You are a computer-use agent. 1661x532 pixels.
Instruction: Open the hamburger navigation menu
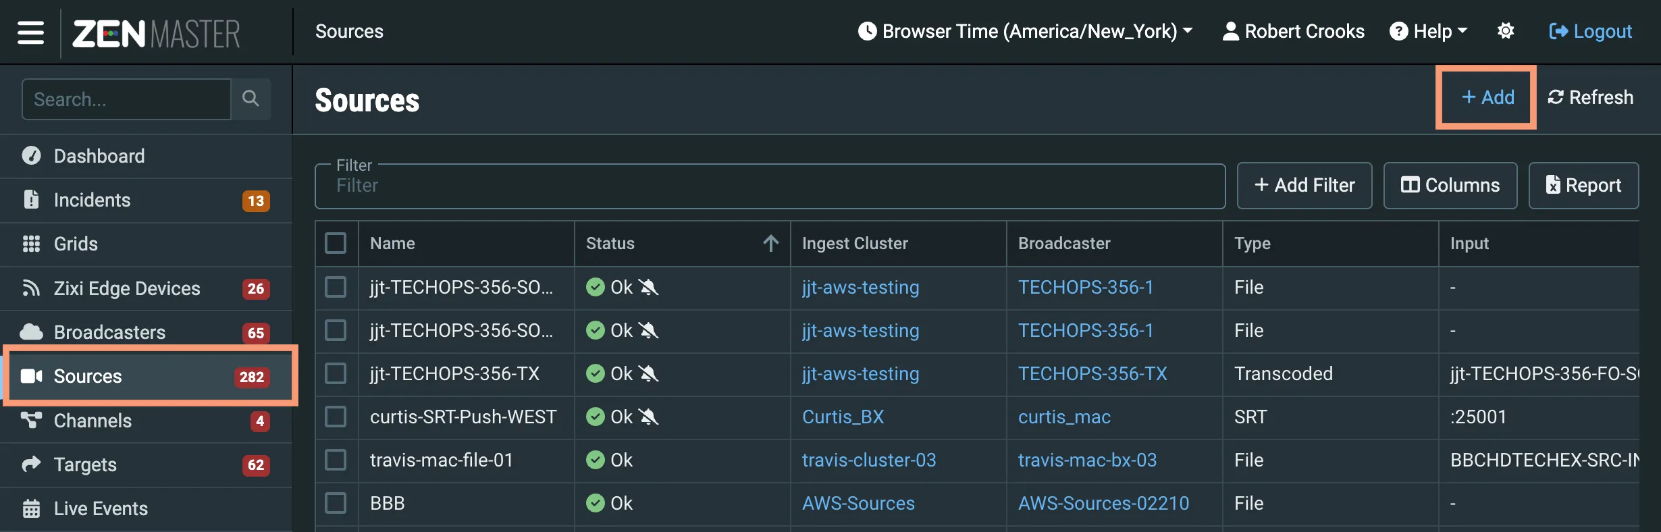[30, 32]
